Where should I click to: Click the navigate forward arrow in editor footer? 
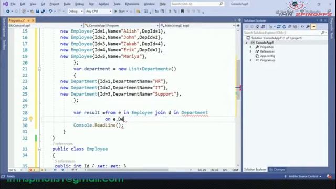(x=62, y=170)
